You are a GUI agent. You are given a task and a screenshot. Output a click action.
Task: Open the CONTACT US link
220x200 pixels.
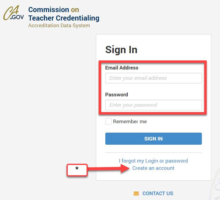point(158,193)
